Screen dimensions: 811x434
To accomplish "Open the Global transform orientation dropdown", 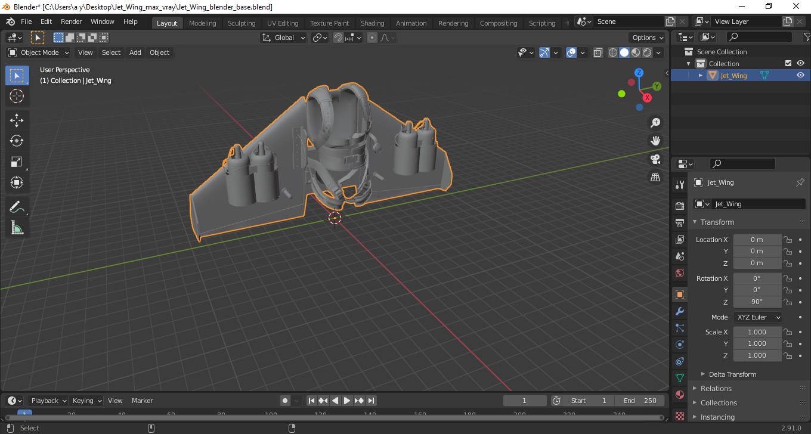I will [x=284, y=38].
